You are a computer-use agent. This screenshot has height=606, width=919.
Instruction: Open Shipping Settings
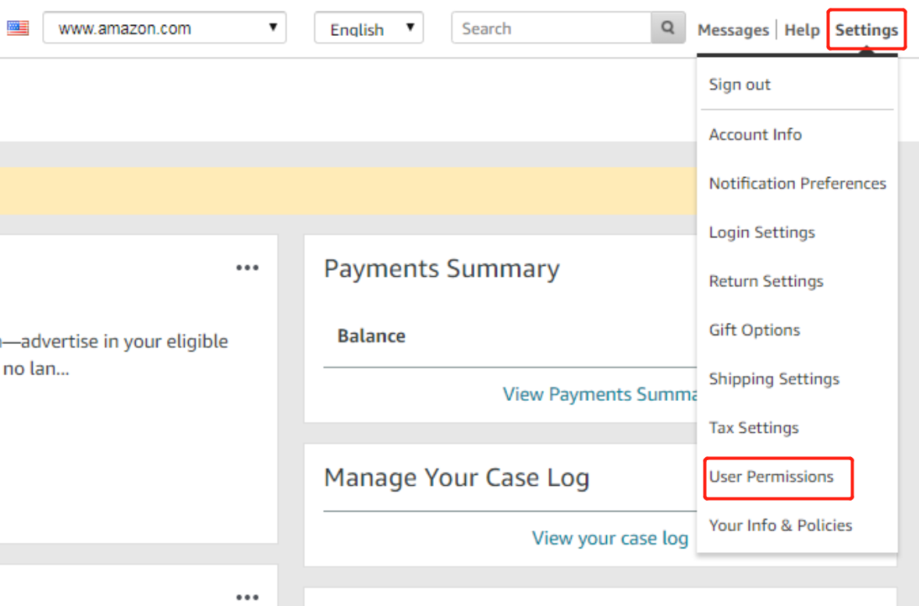pos(774,379)
